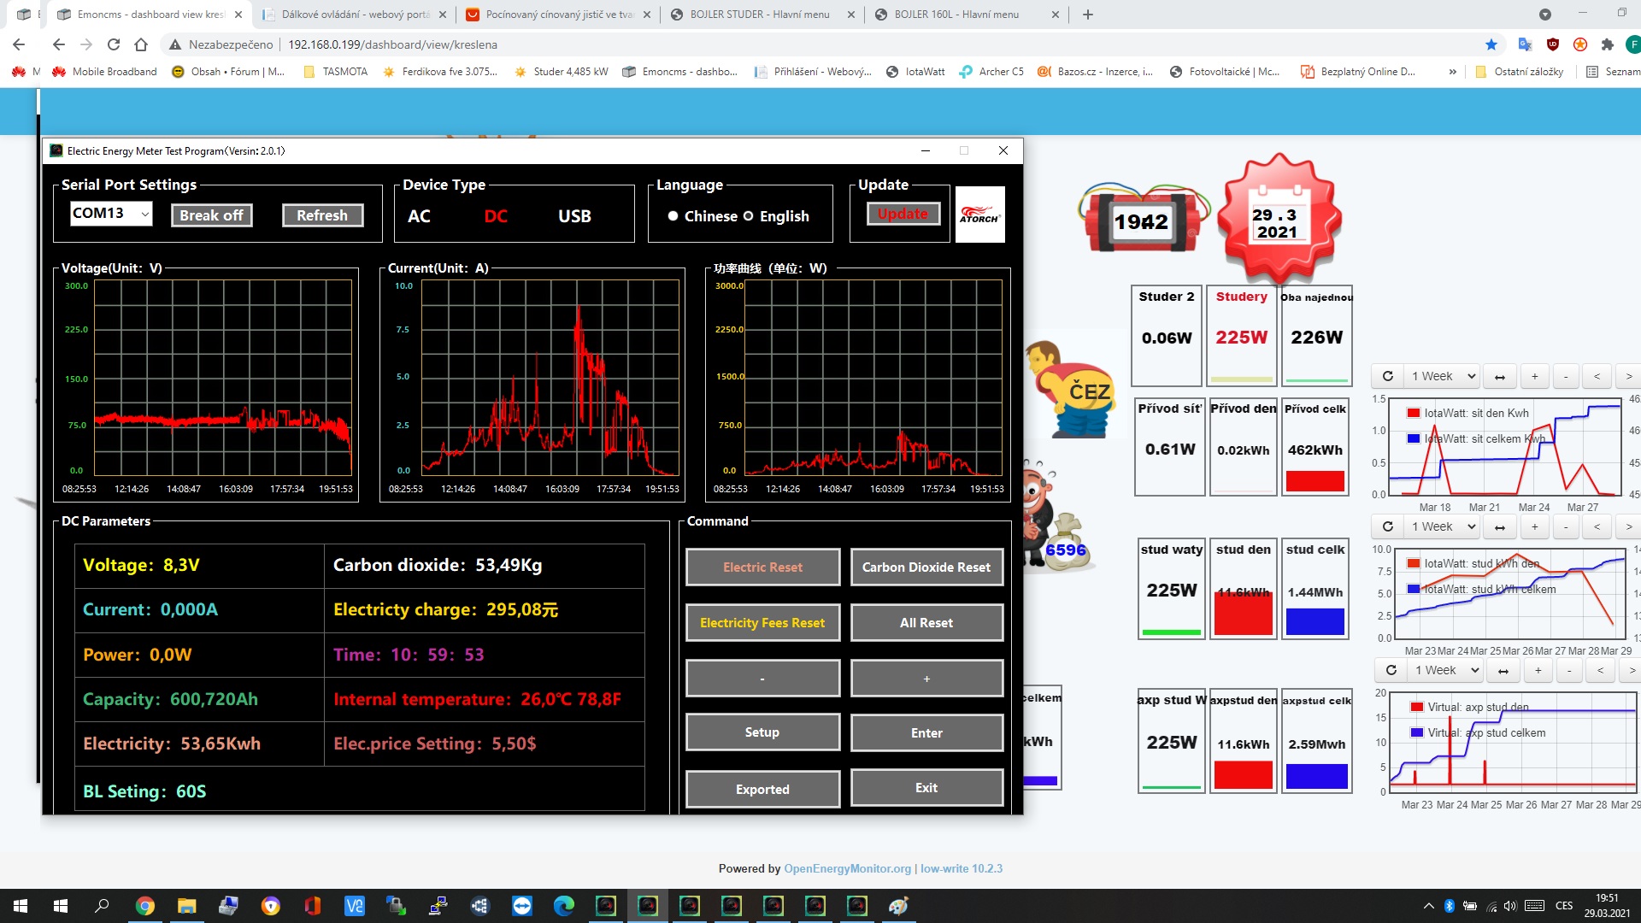Switch to BOJLER STUDER - Hlavní menu tab
Screen dimensions: 1641x923
[x=759, y=15]
